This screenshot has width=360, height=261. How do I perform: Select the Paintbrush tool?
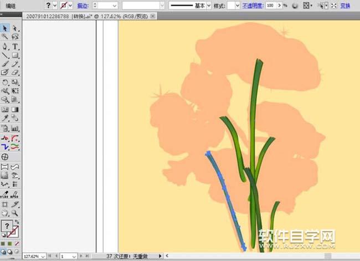click(5, 64)
